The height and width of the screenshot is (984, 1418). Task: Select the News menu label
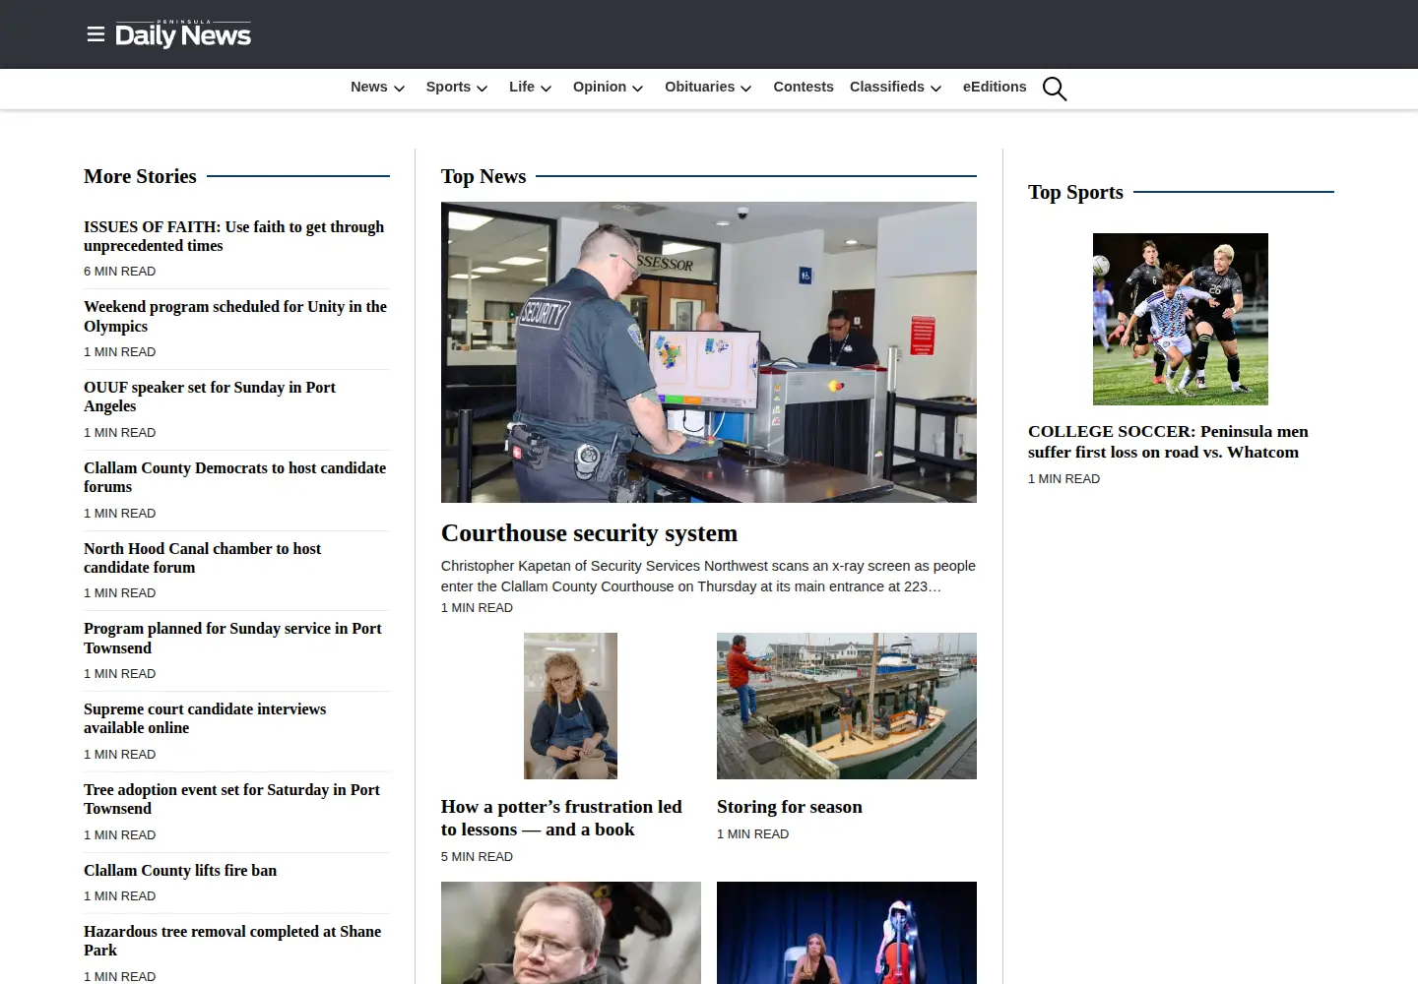[x=369, y=87]
